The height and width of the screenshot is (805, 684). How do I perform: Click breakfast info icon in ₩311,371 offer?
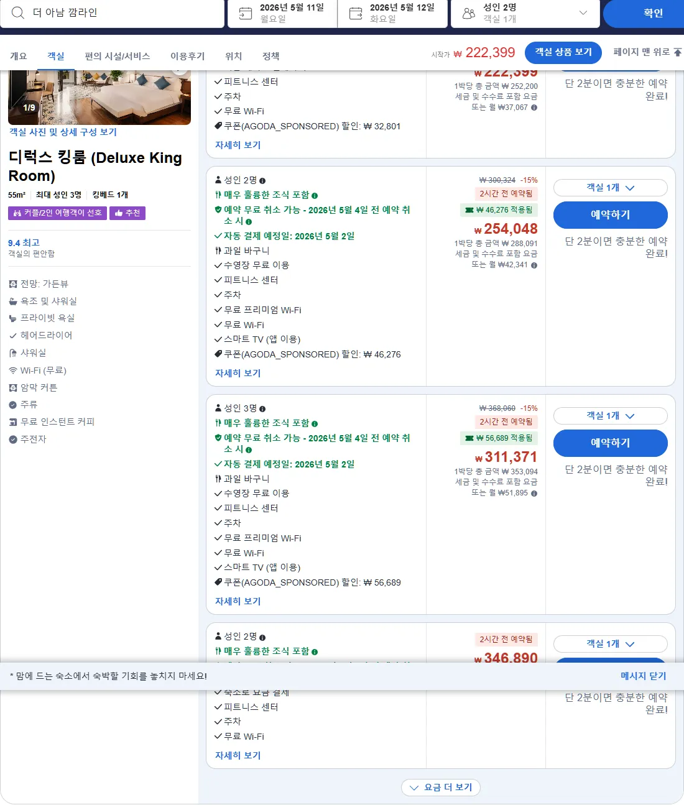pyautogui.click(x=315, y=424)
